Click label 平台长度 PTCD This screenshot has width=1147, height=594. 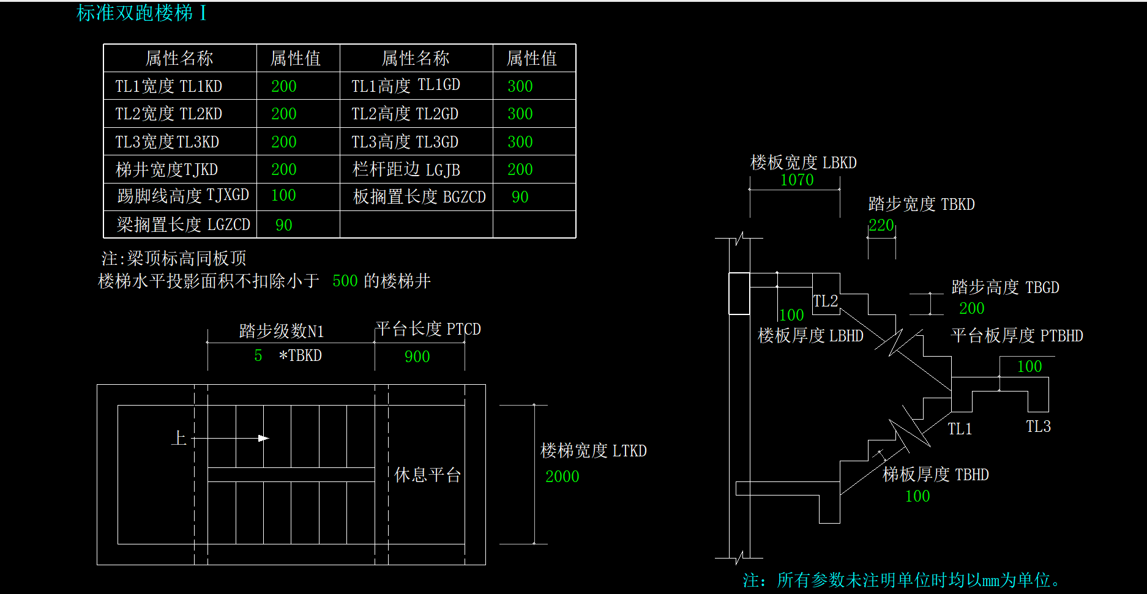point(428,329)
